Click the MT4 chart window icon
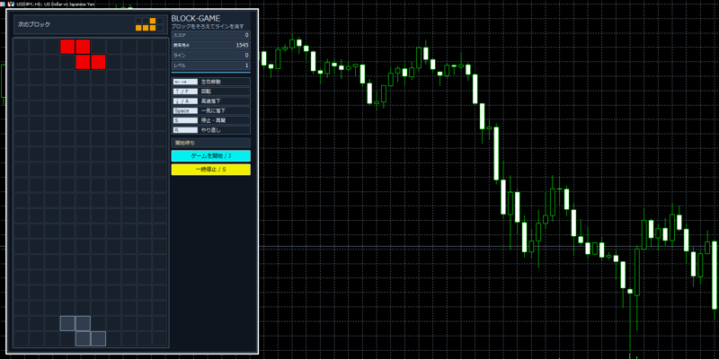The image size is (719, 359). point(11,4)
